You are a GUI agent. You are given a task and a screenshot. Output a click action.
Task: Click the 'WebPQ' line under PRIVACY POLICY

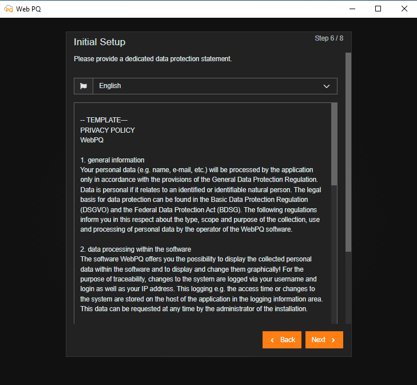pyautogui.click(x=92, y=140)
